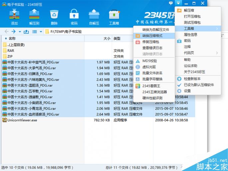Launch 2345王牌浏览器 from toolbox submenu
This screenshot has width=228, height=171.
(x=154, y=92)
